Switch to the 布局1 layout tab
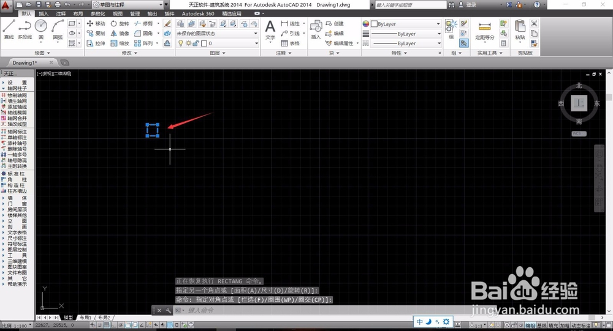This screenshot has height=331, width=613. tap(85, 318)
